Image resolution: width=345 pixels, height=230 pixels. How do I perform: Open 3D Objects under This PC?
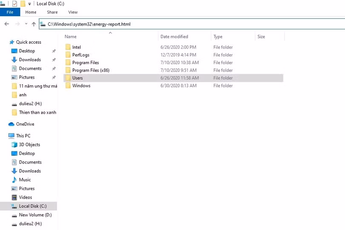pos(30,145)
